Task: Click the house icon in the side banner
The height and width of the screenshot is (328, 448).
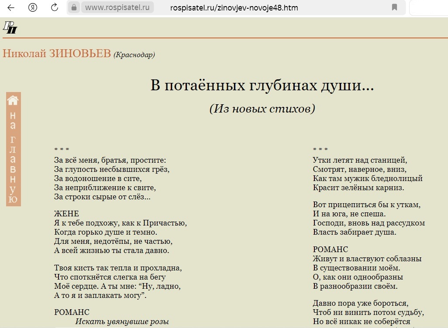Action: point(13,100)
